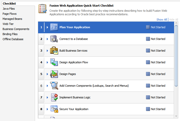180x121 pixels.
Task: Click the Plan Your Application title
Action: 75,27
